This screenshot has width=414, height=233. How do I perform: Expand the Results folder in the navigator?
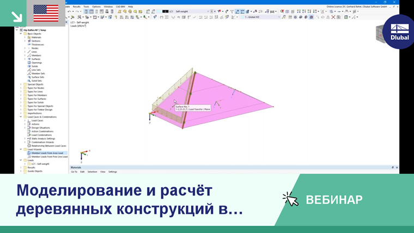pos(21,168)
